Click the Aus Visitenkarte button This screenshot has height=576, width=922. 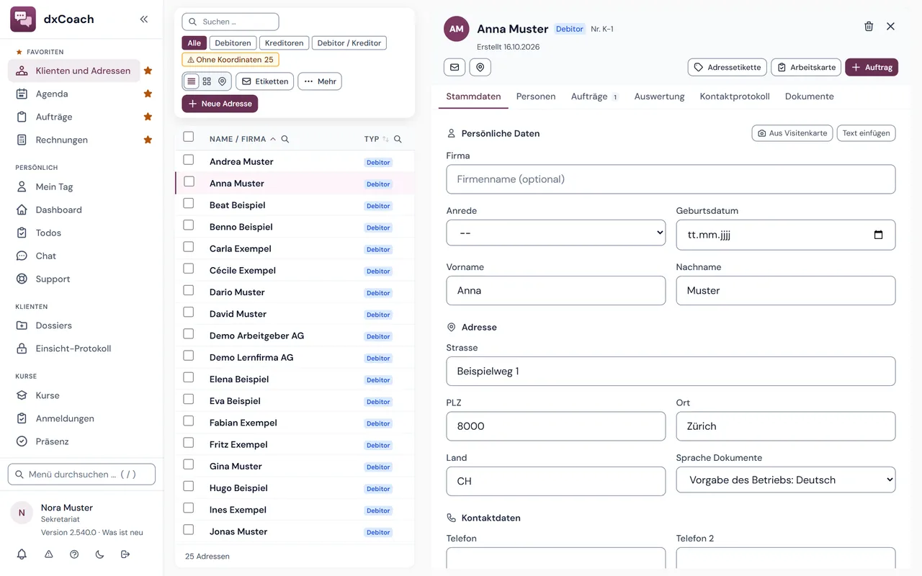point(792,133)
